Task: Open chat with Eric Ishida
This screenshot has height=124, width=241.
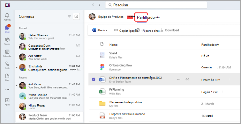Action: [49, 67]
